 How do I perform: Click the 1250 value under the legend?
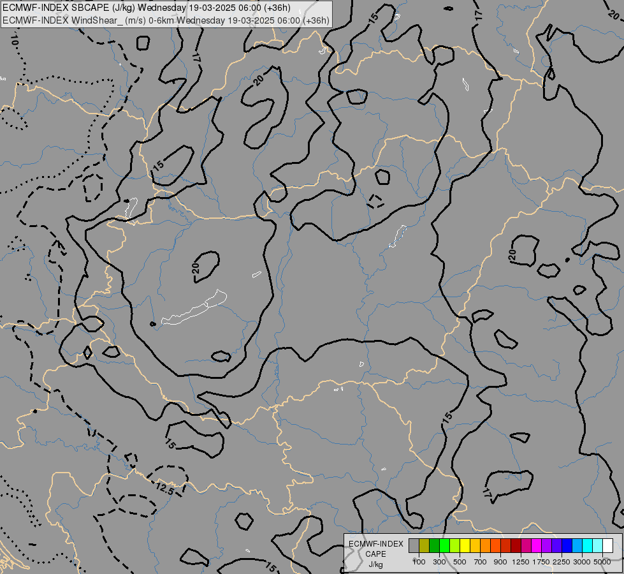click(521, 562)
